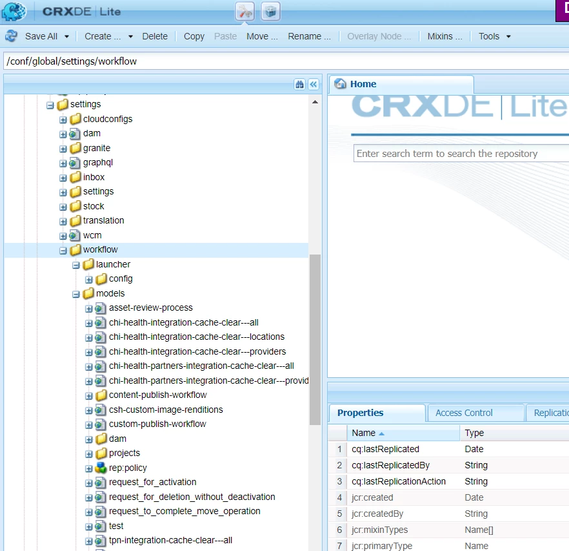Image resolution: width=569 pixels, height=551 pixels.
Task: Click Save All button
Action: click(41, 36)
